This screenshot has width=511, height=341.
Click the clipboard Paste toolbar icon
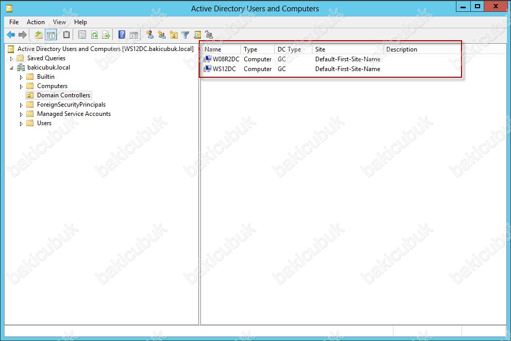click(66, 35)
